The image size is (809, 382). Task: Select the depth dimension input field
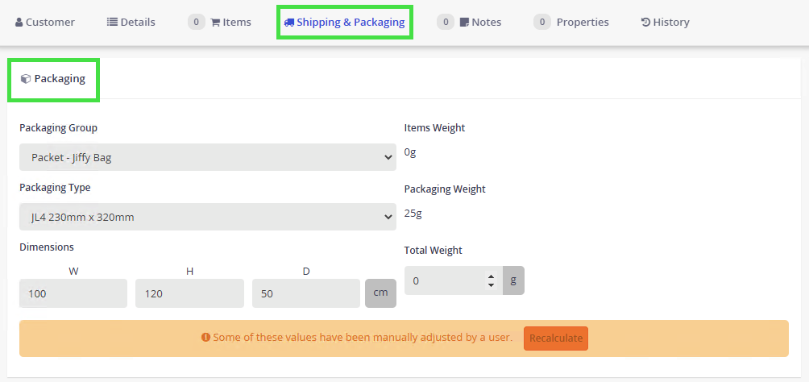click(305, 294)
